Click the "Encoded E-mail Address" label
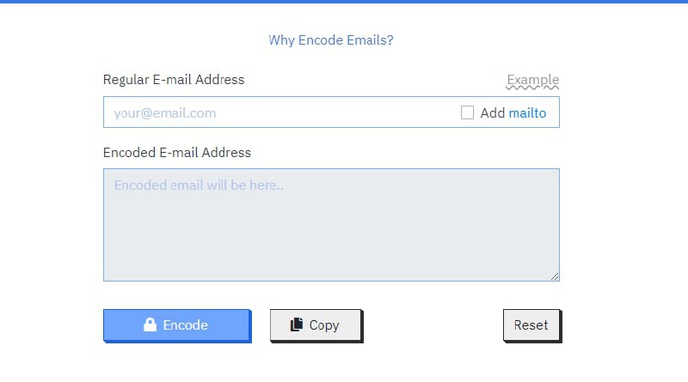Screen dimensions: 688x382 click(177, 153)
